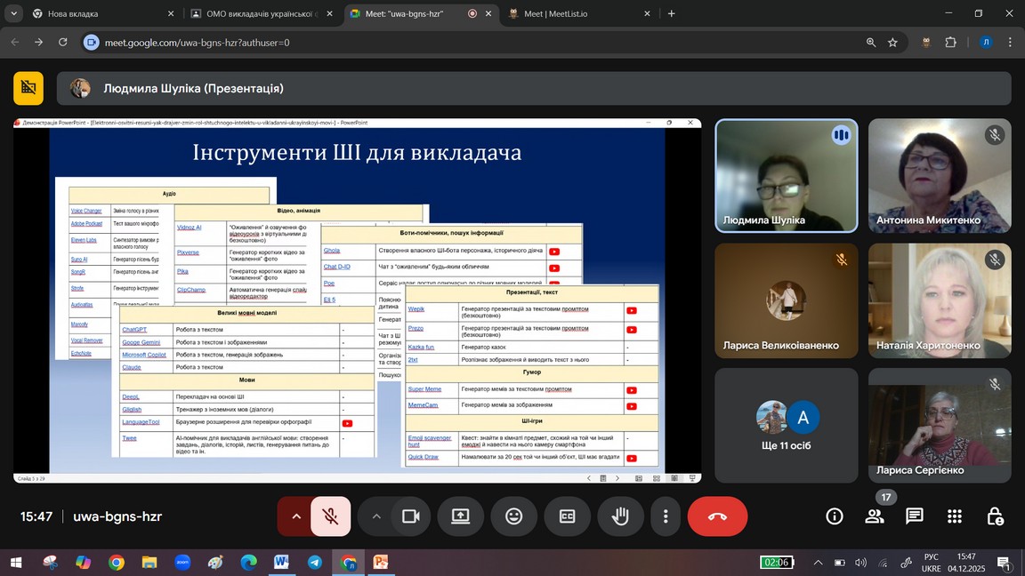This screenshot has height=576, width=1025.
Task: Expand video settings arrow beside camera
Action: click(x=376, y=516)
